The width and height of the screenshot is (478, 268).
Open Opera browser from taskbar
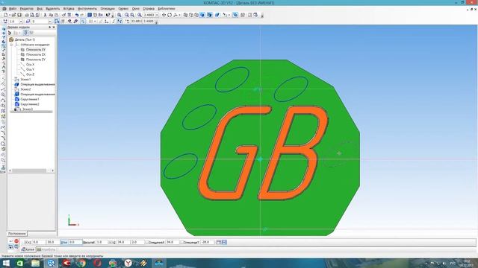tap(98, 263)
